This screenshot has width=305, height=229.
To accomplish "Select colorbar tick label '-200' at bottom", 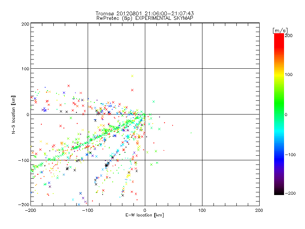I will click(x=290, y=193).
